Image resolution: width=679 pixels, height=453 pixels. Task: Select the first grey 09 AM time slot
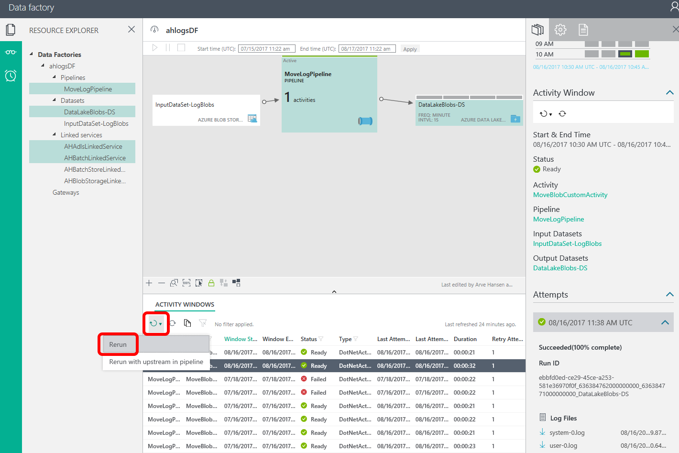pyautogui.click(x=591, y=44)
